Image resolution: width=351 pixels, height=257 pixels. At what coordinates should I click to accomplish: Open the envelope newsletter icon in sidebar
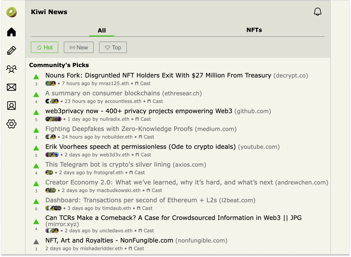coord(11,87)
